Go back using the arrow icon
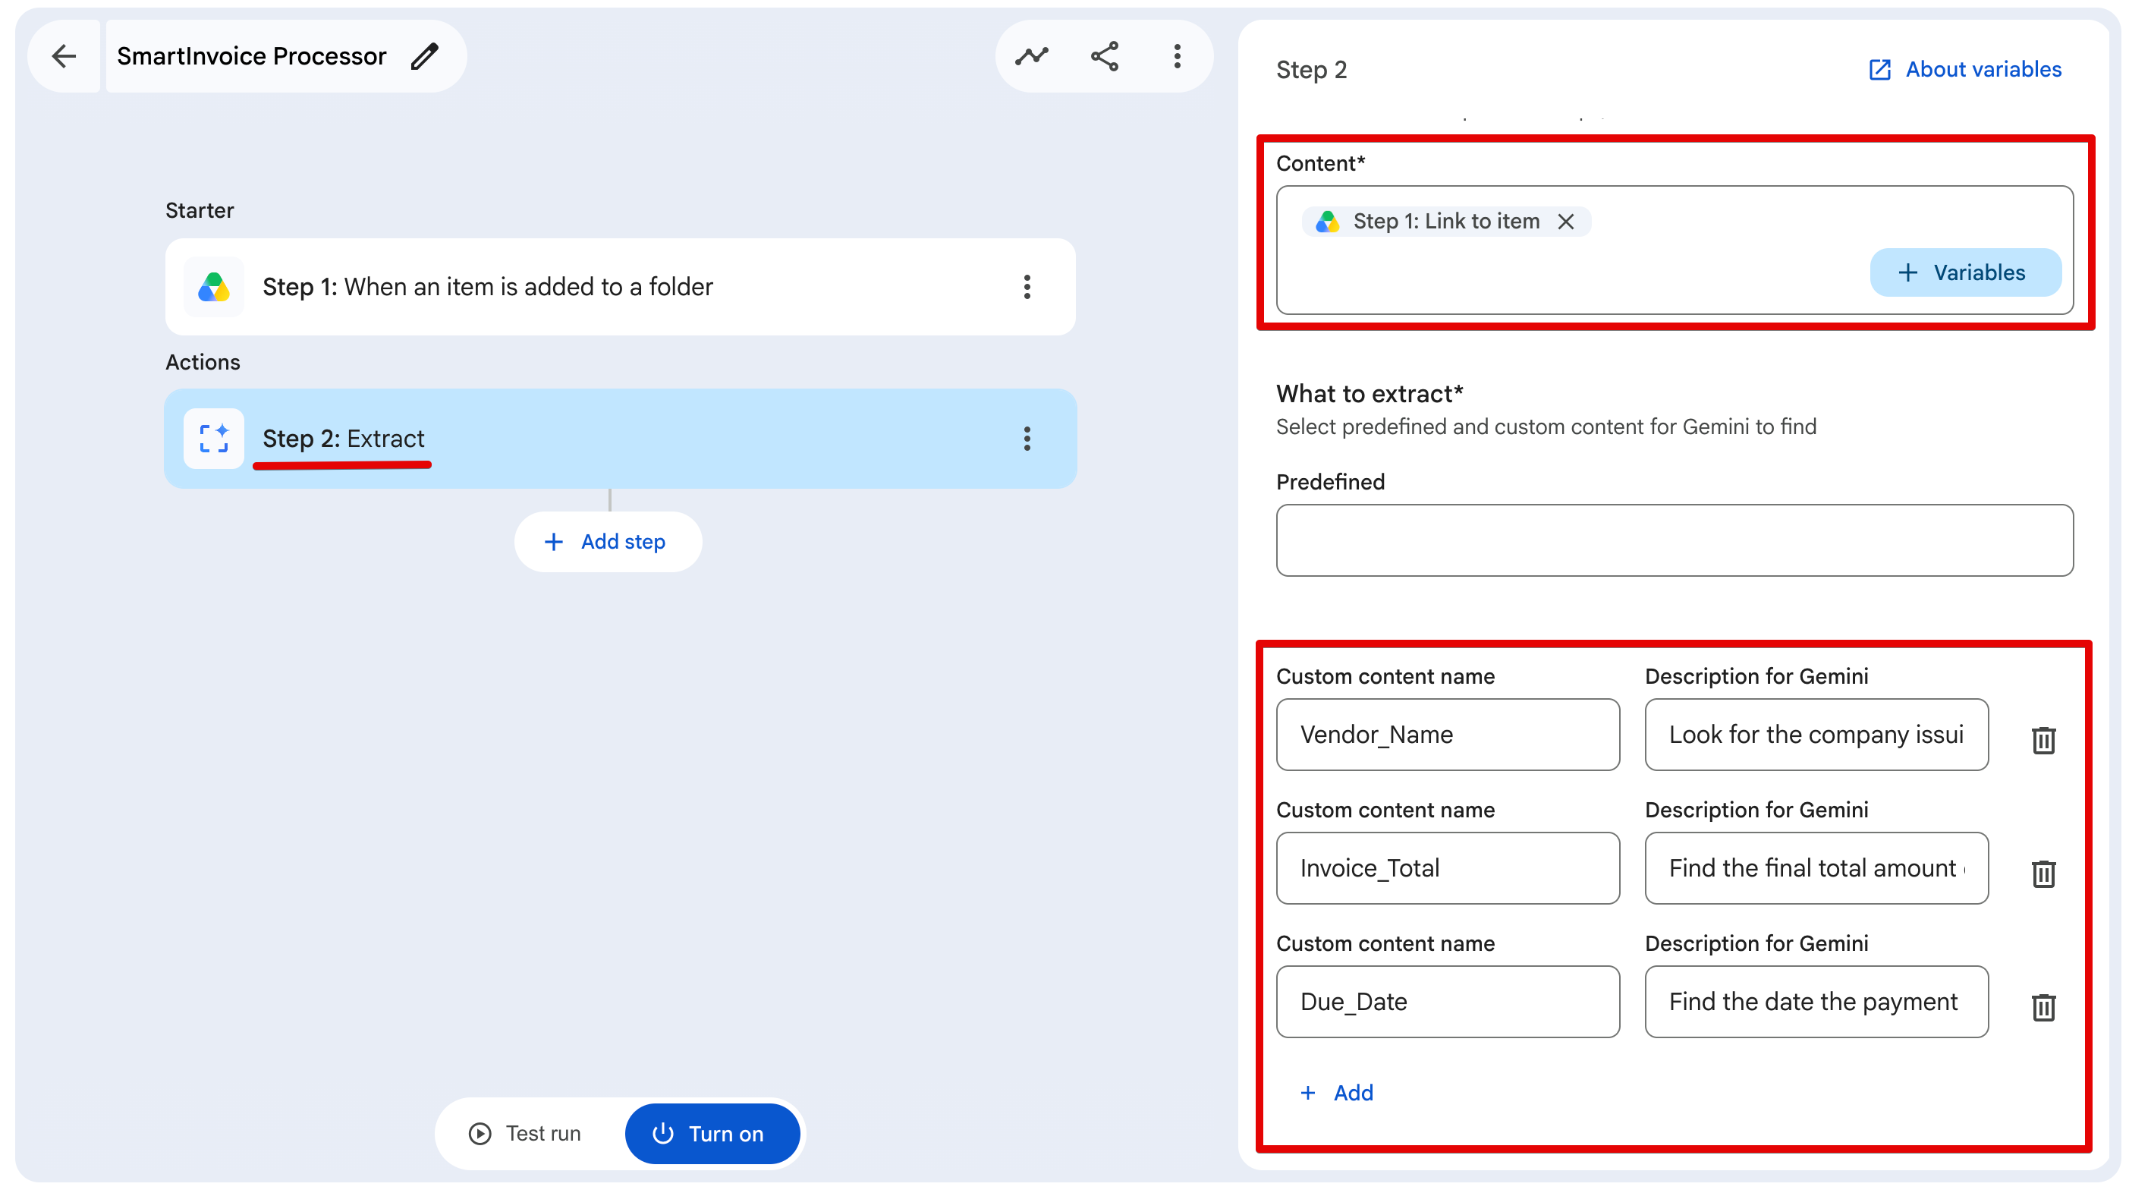This screenshot has width=2129, height=1193. 64,56
